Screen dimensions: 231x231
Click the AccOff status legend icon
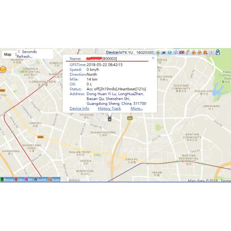(36, 179)
